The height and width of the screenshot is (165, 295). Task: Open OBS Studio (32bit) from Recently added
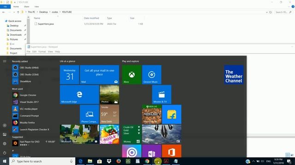click(25, 74)
